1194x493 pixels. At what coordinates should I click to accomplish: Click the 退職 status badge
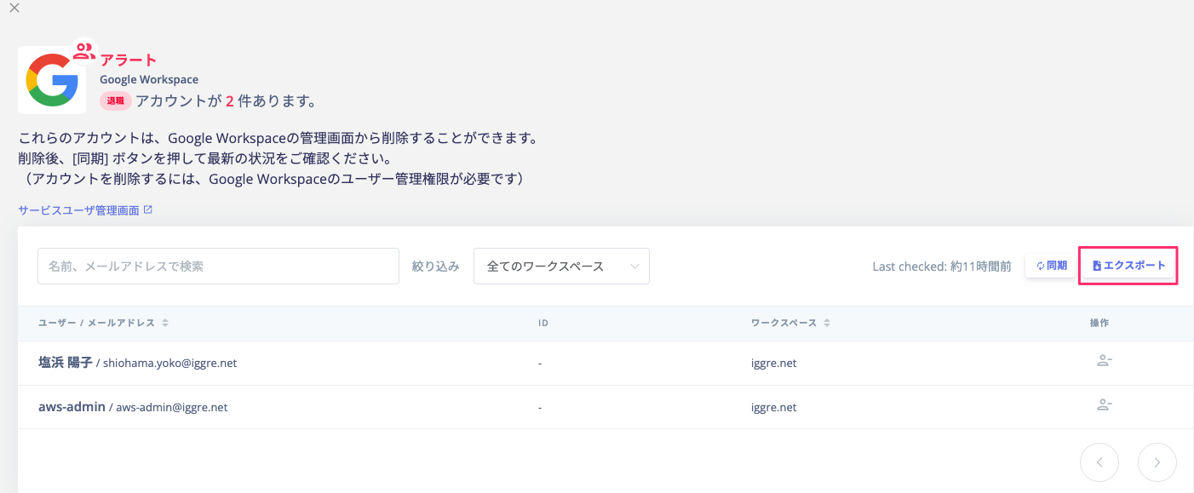(116, 101)
